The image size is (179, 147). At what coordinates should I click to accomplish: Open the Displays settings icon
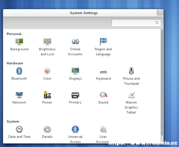[75, 71]
